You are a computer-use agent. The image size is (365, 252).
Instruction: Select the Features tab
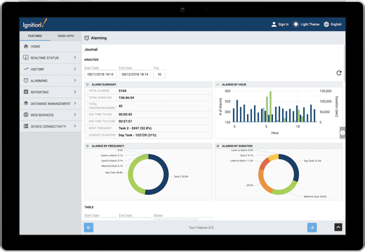(35, 36)
